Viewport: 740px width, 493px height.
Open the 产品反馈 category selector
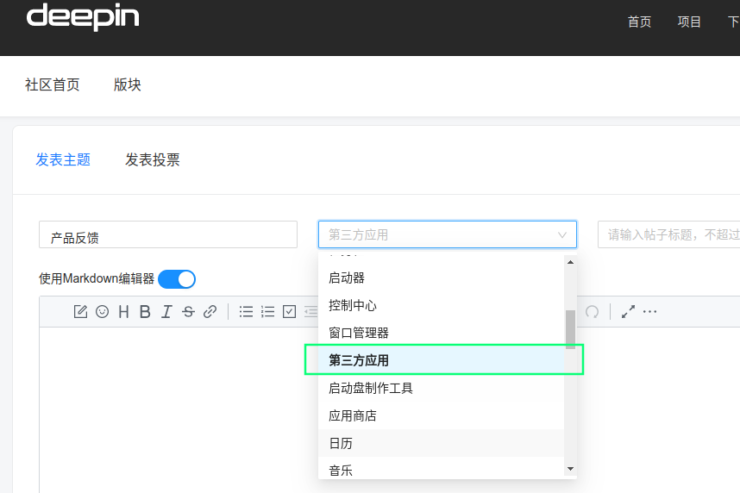click(168, 234)
